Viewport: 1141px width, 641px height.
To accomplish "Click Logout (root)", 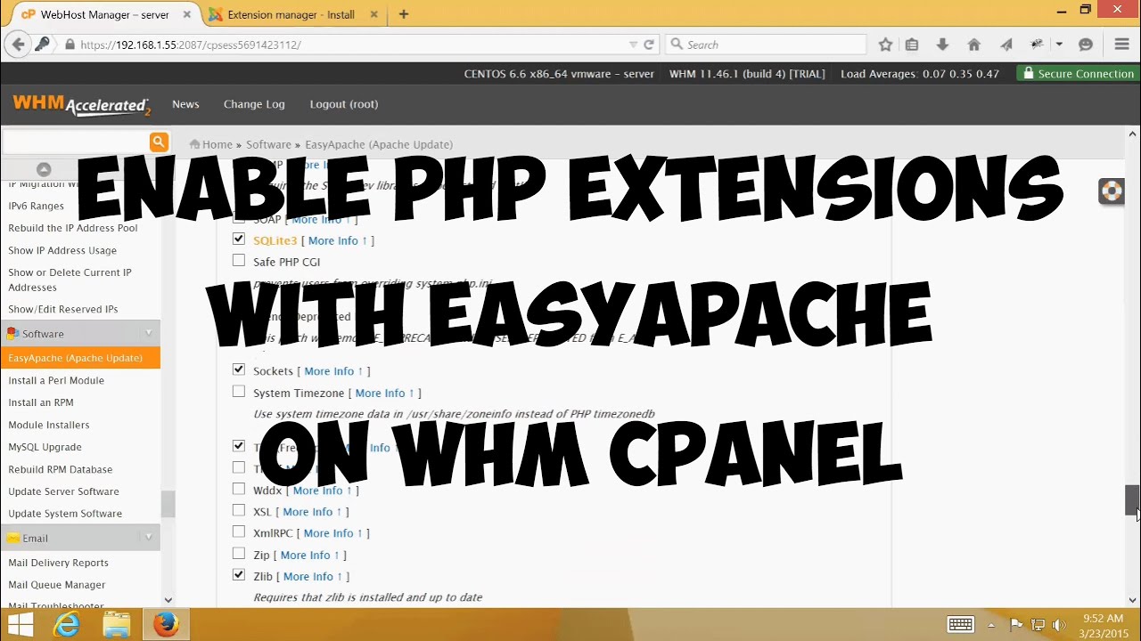I will (344, 104).
